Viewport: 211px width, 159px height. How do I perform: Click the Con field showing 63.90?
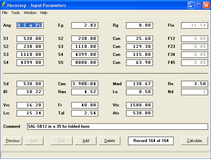coord(140,63)
